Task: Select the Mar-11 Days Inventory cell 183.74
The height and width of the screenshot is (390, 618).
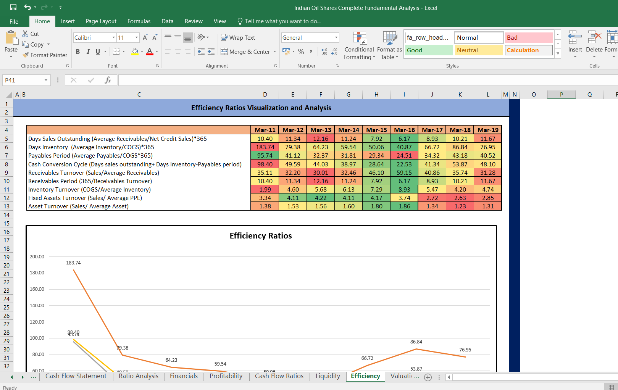Action: point(265,147)
